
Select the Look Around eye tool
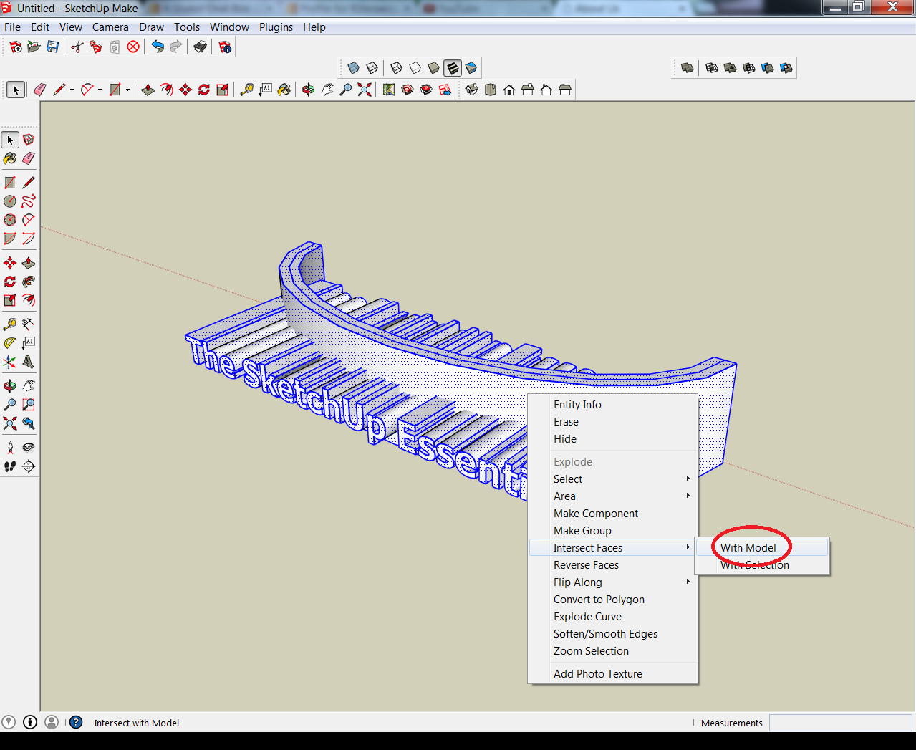pos(29,448)
